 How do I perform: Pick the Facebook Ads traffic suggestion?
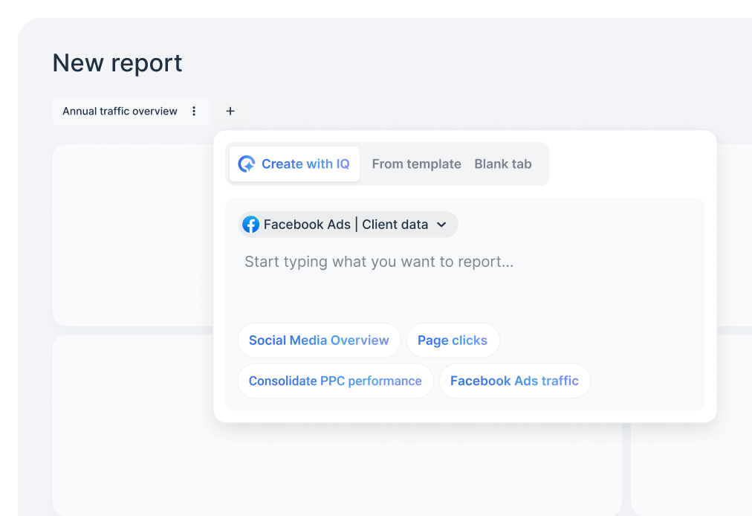(514, 381)
